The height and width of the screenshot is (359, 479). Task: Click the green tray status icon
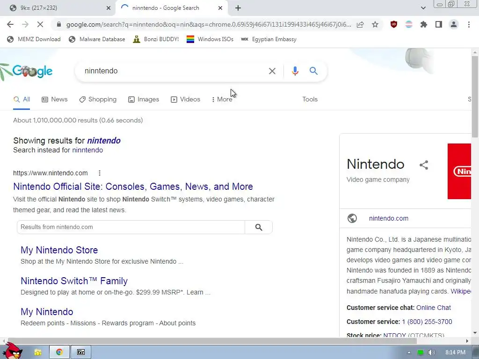click(421, 352)
